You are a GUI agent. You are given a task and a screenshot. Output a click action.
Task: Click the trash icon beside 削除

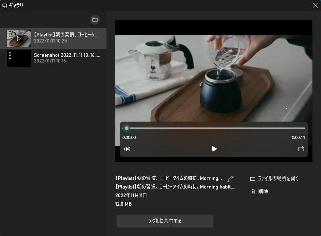[253, 191]
